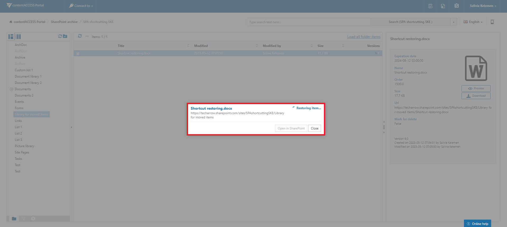Image resolution: width=507 pixels, height=227 pixels.
Task: Click the task list clock icon in header
Action: 430,6
